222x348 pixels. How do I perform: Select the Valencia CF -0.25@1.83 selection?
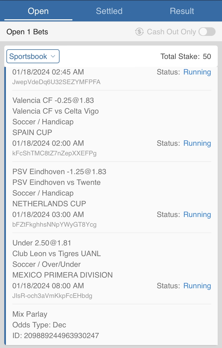[x=53, y=100]
